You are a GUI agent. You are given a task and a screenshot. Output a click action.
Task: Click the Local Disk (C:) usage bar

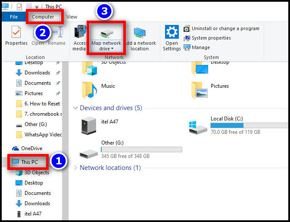point(249,126)
